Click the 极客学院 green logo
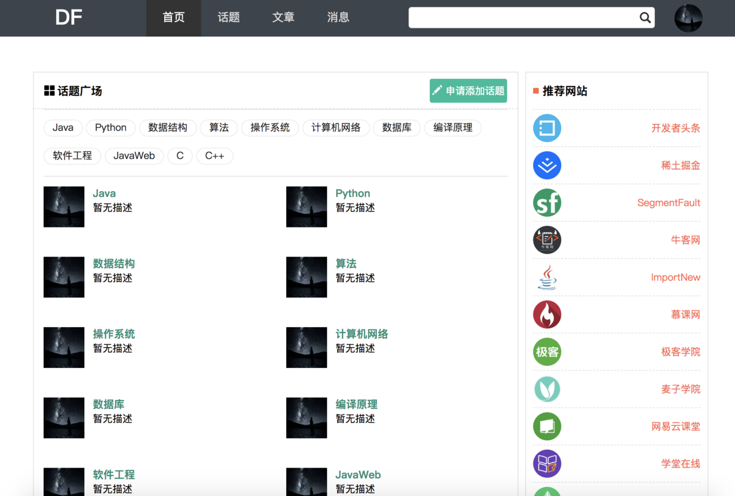 (547, 352)
